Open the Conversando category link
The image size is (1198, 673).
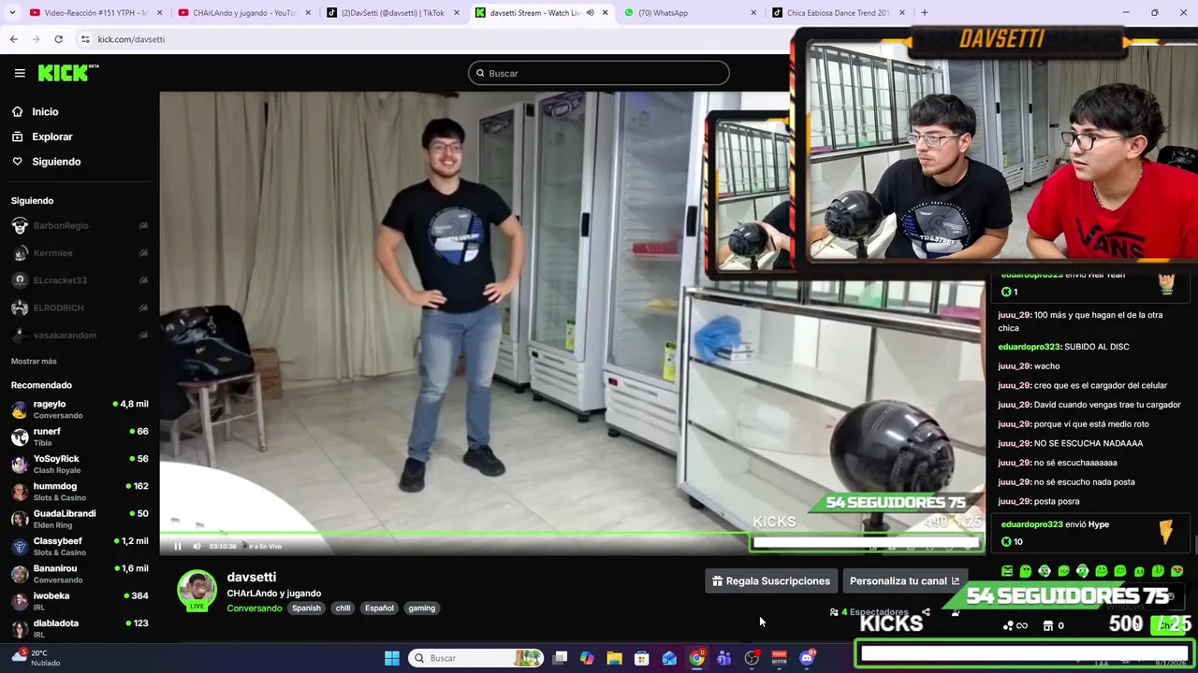(x=254, y=608)
